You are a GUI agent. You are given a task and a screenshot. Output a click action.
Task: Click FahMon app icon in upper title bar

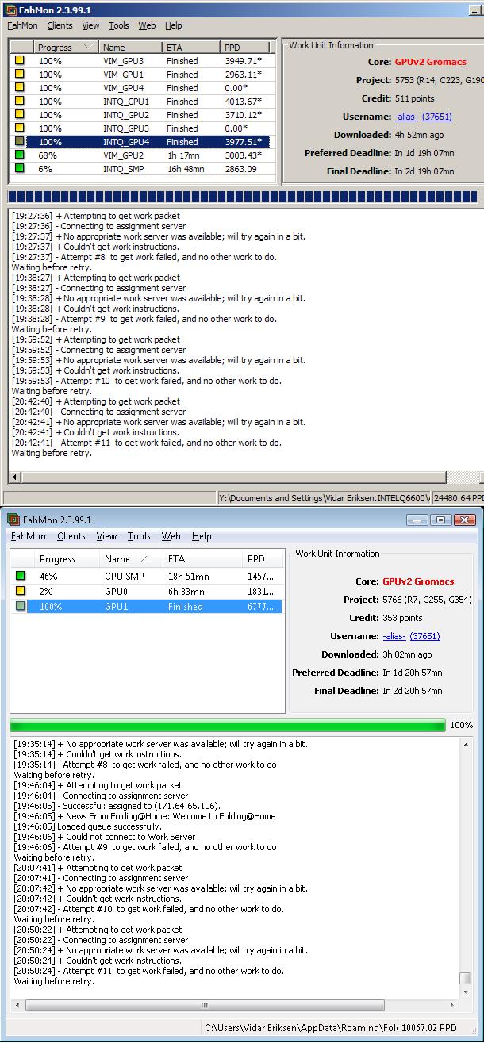tap(11, 10)
